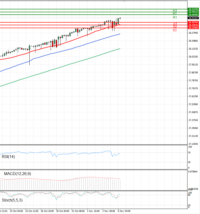Click the 1 Nov 16:00 time label
This screenshot has height=214, width=200.
pyautogui.click(x=93, y=211)
